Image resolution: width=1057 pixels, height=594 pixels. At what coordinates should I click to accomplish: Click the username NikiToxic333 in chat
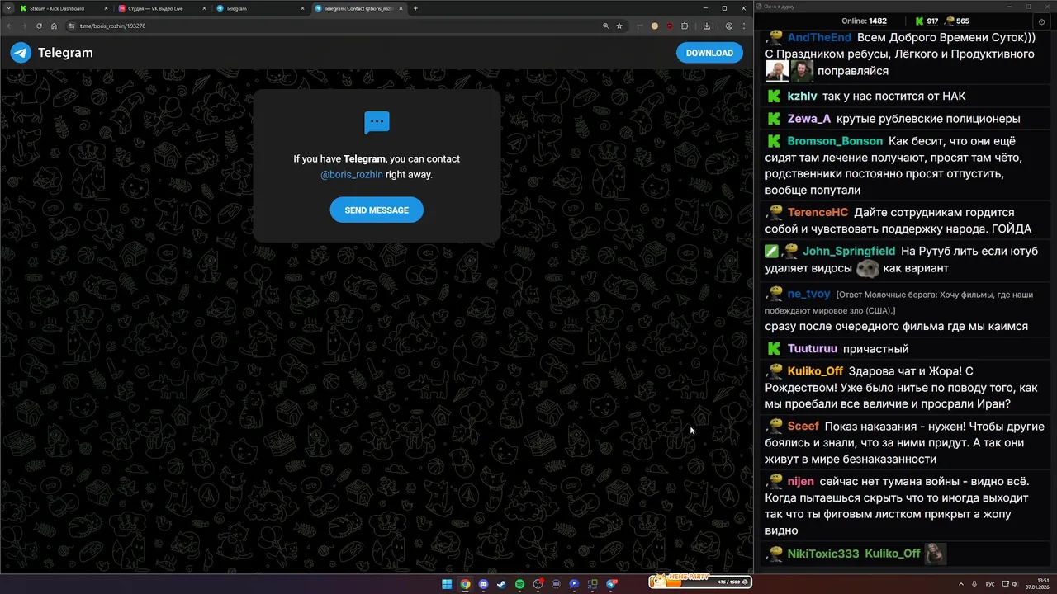point(823,554)
